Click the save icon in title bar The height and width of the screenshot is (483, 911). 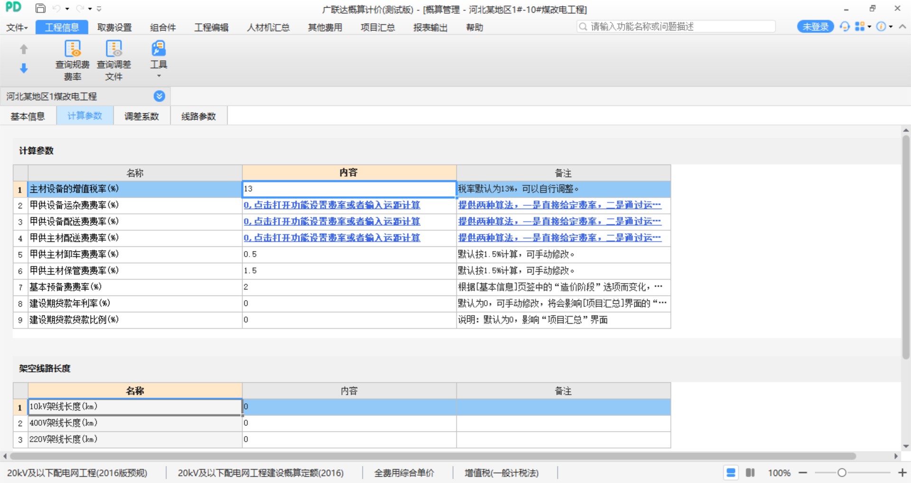tap(41, 9)
